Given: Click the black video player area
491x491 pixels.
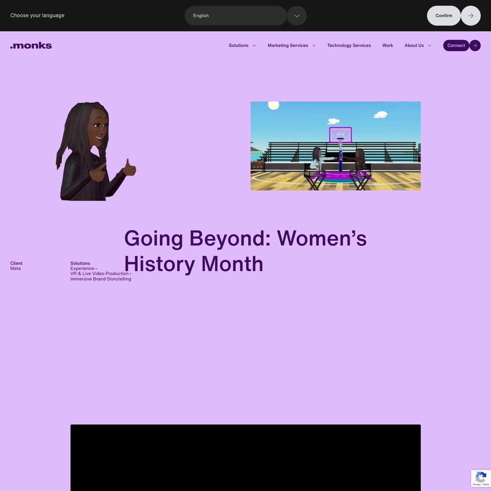Looking at the screenshot, I should click(245, 457).
